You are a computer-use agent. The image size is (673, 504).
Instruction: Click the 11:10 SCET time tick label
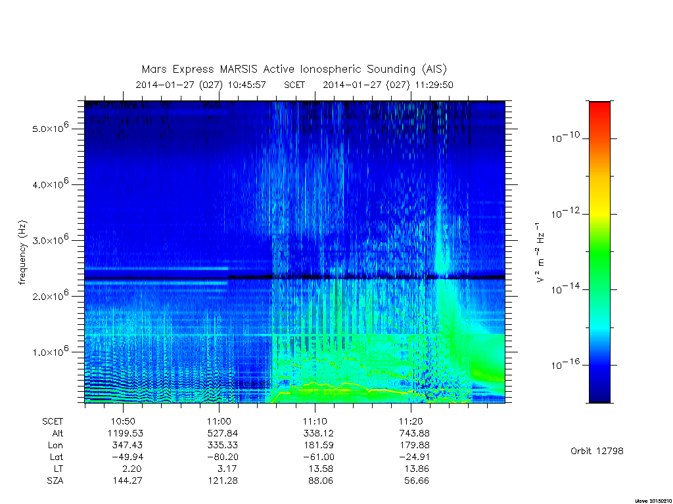[x=315, y=421]
